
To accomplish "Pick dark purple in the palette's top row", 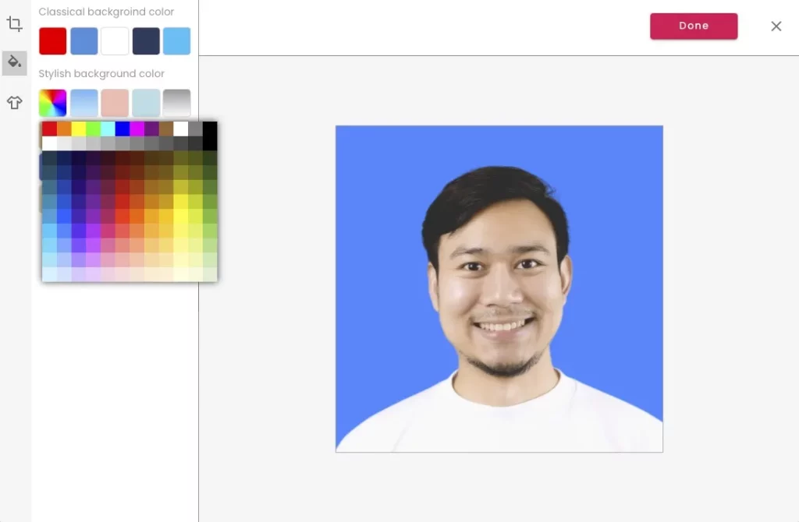I will 151,129.
